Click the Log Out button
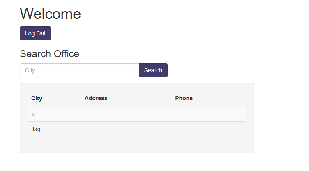The image size is (309, 171). [x=35, y=33]
